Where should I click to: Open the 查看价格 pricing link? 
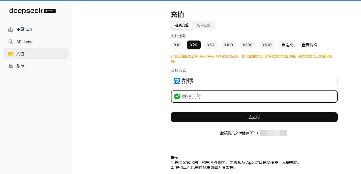coord(309,45)
